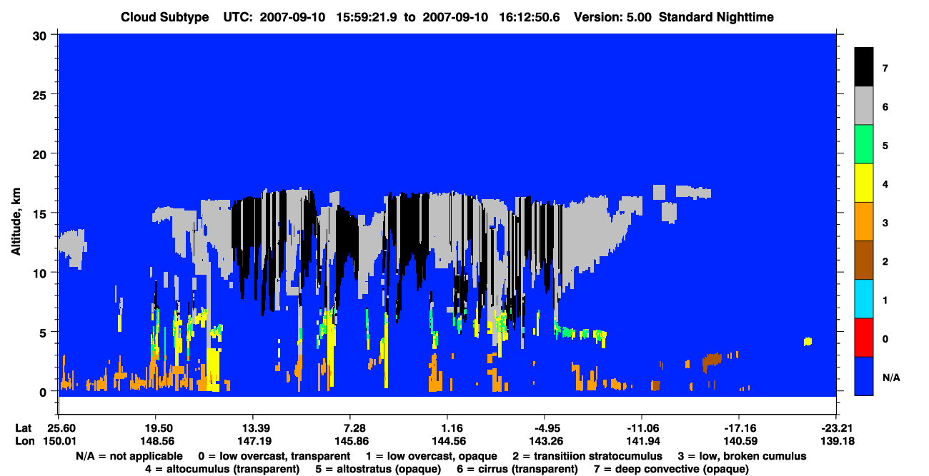Click '4 = altocumulus (transparent)' legend text
This screenshot has width=929, height=476.
(x=222, y=469)
